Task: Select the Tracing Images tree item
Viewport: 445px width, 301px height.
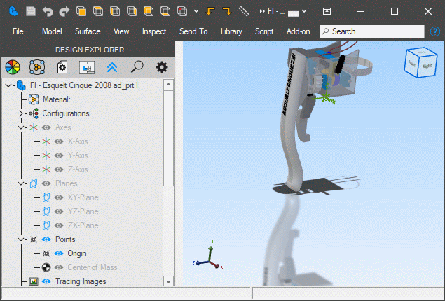Action: point(81,281)
